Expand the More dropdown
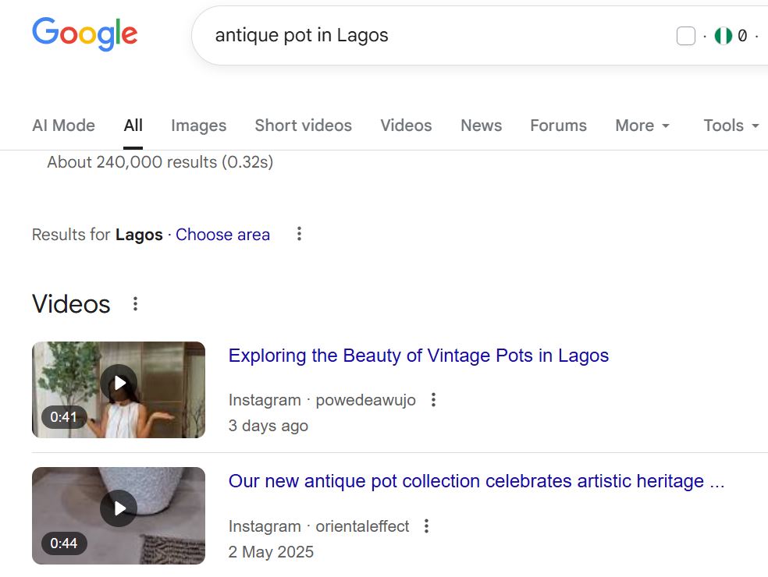 [x=642, y=126]
